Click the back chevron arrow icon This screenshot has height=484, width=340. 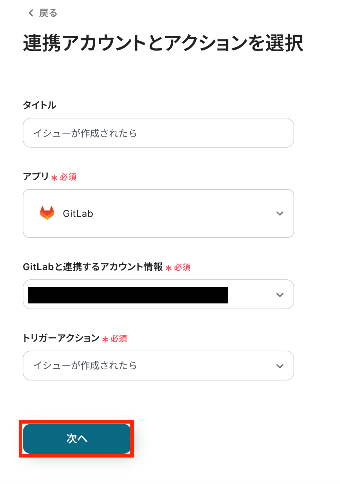tap(31, 13)
